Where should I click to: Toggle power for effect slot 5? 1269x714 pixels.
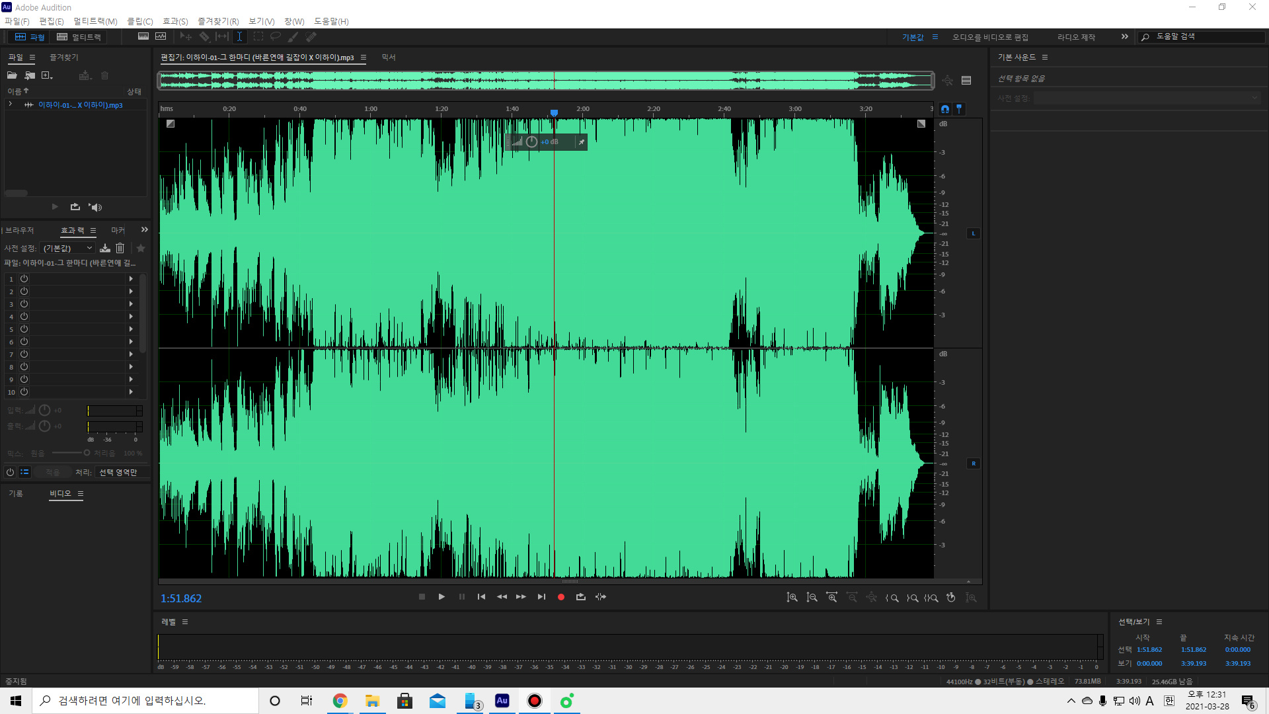(x=24, y=329)
